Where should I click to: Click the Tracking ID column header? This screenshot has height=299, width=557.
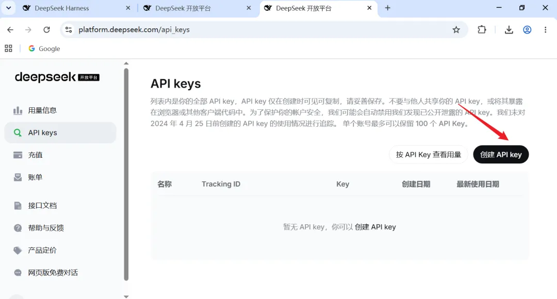click(x=221, y=184)
